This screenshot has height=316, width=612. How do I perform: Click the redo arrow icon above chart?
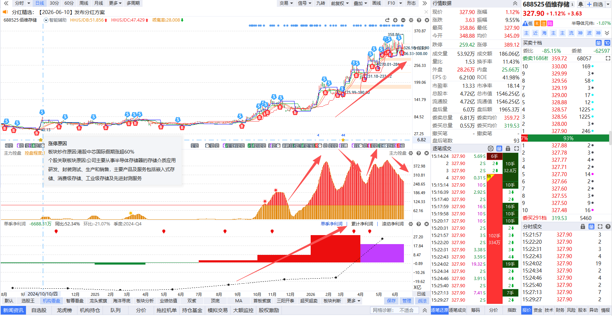pyautogui.click(x=387, y=20)
